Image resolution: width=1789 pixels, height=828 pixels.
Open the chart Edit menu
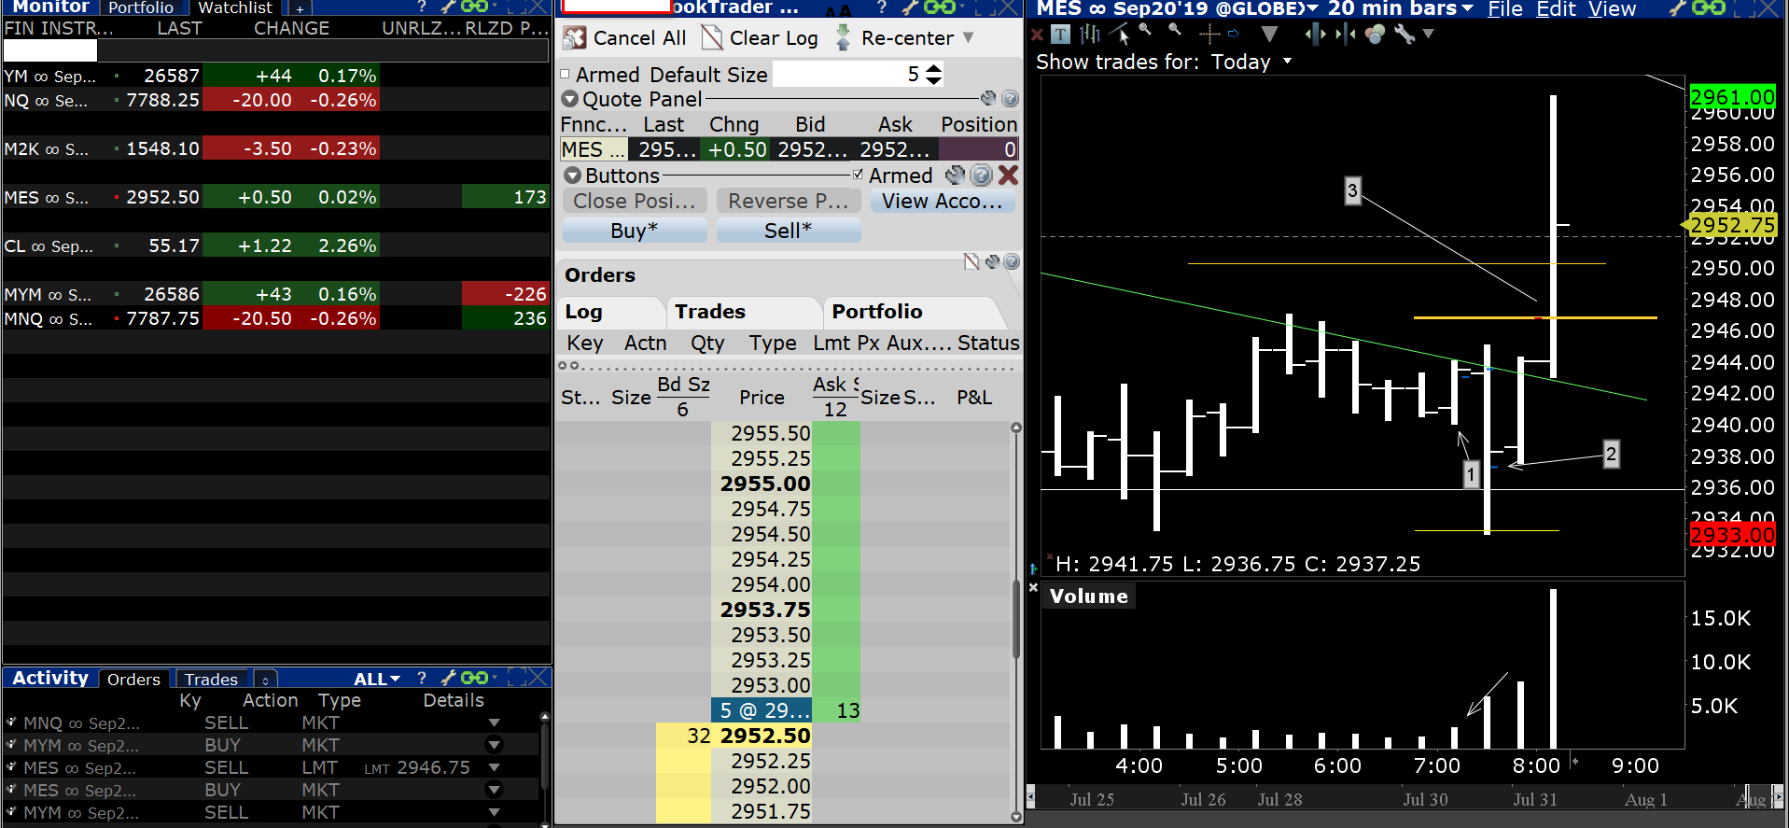1556,8
